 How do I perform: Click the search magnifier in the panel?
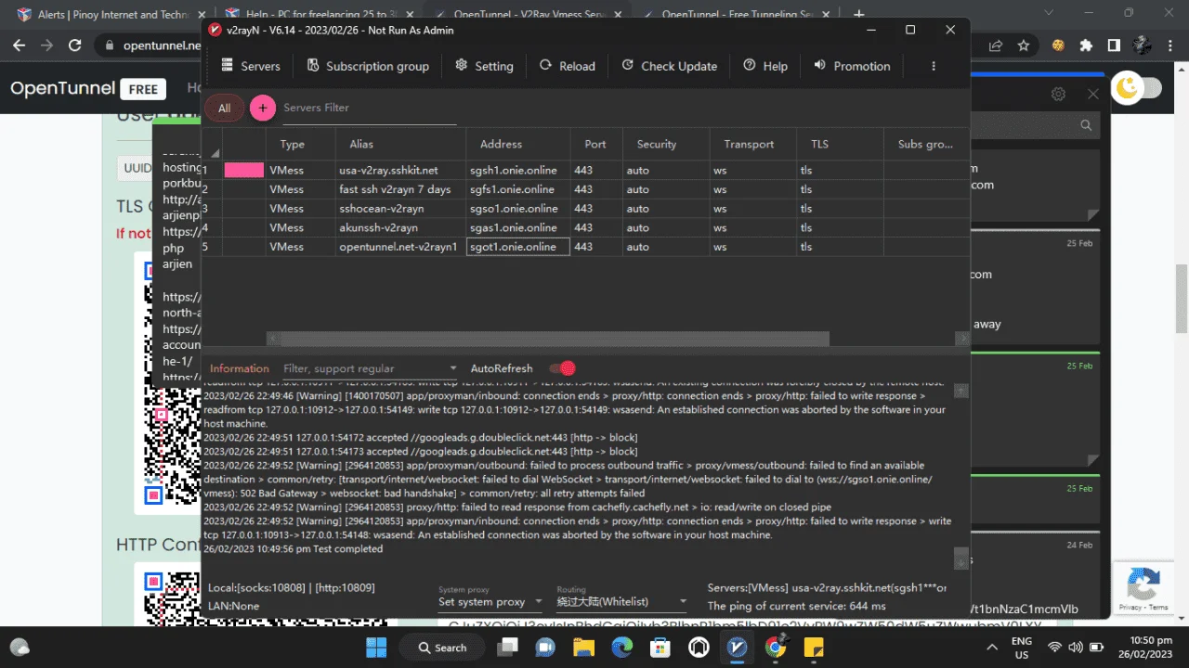pyautogui.click(x=1086, y=124)
